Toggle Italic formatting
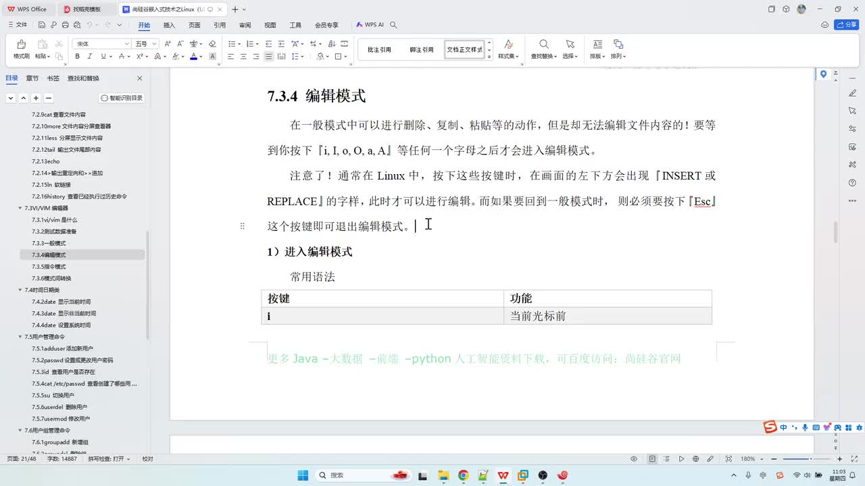Screen dimensions: 865x486 click(x=89, y=57)
